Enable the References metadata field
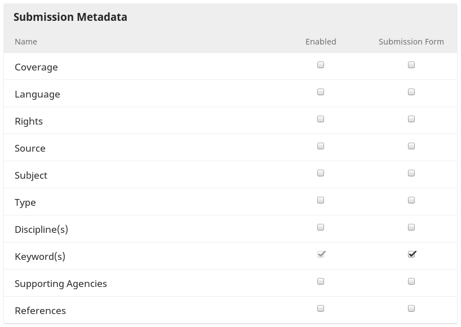Image resolution: width=461 pixels, height=327 pixels. click(321, 308)
